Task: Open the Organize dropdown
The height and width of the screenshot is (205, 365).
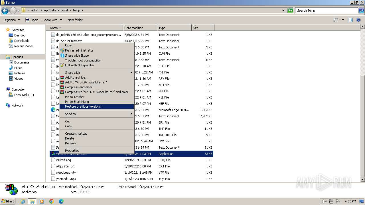Action: 12,20
